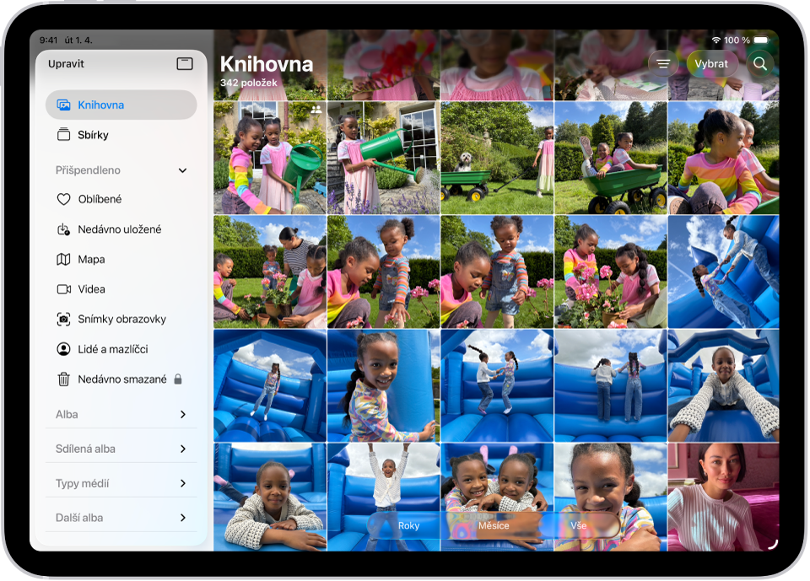The image size is (810, 581).
Task: Open photo of two girls standing facing away
Action: click(611, 385)
